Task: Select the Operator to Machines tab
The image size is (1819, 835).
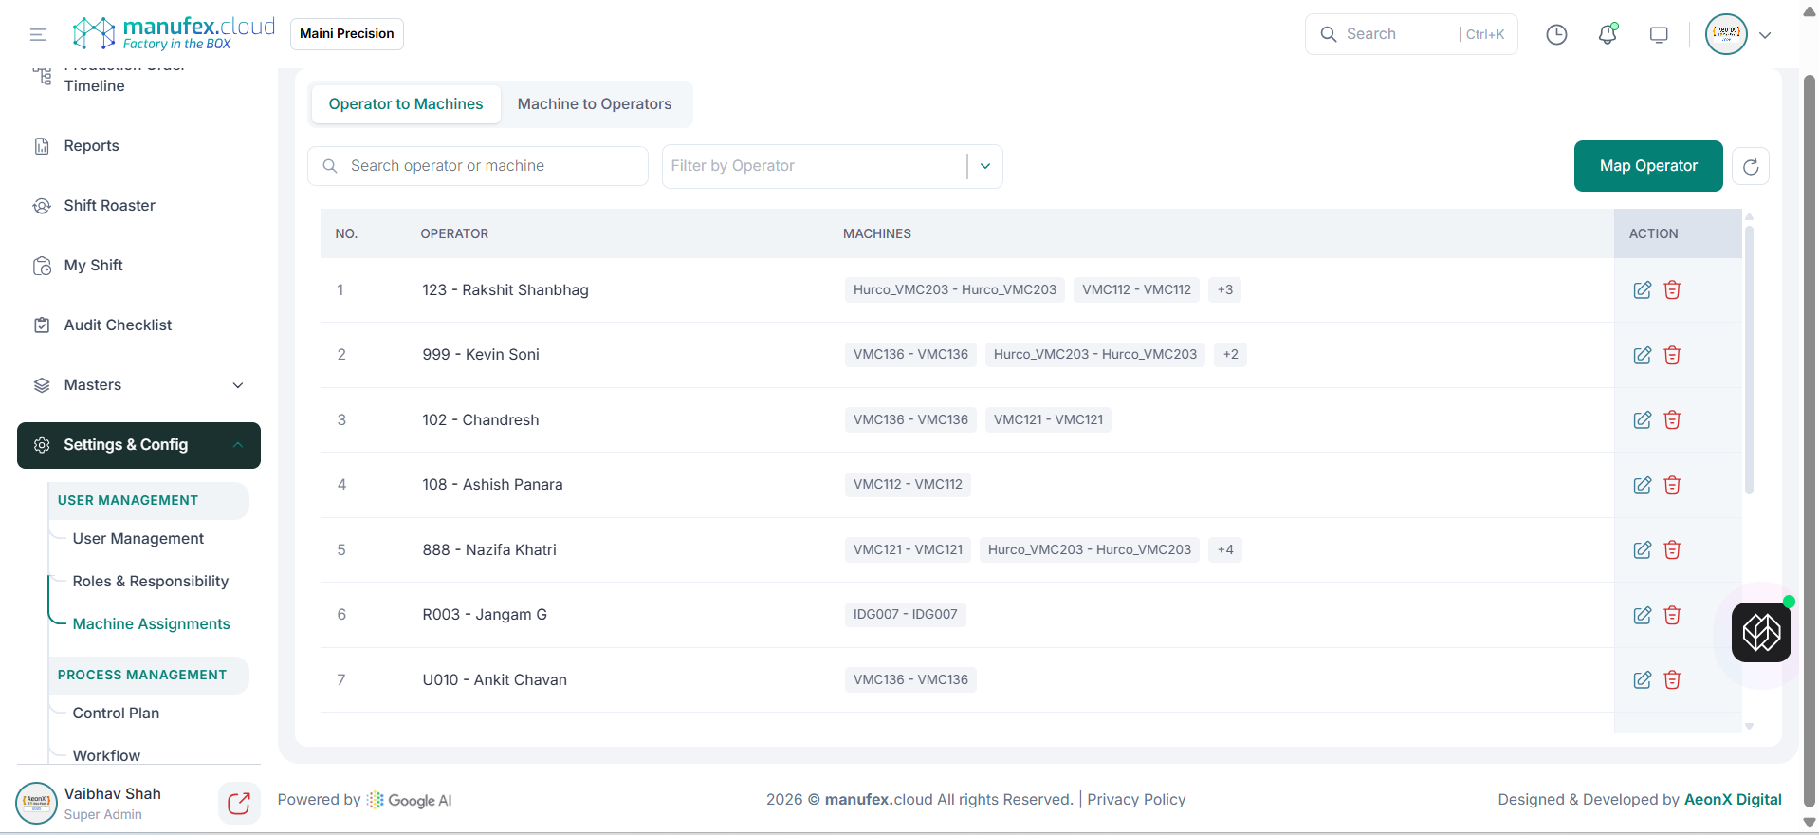Action: coord(405,104)
